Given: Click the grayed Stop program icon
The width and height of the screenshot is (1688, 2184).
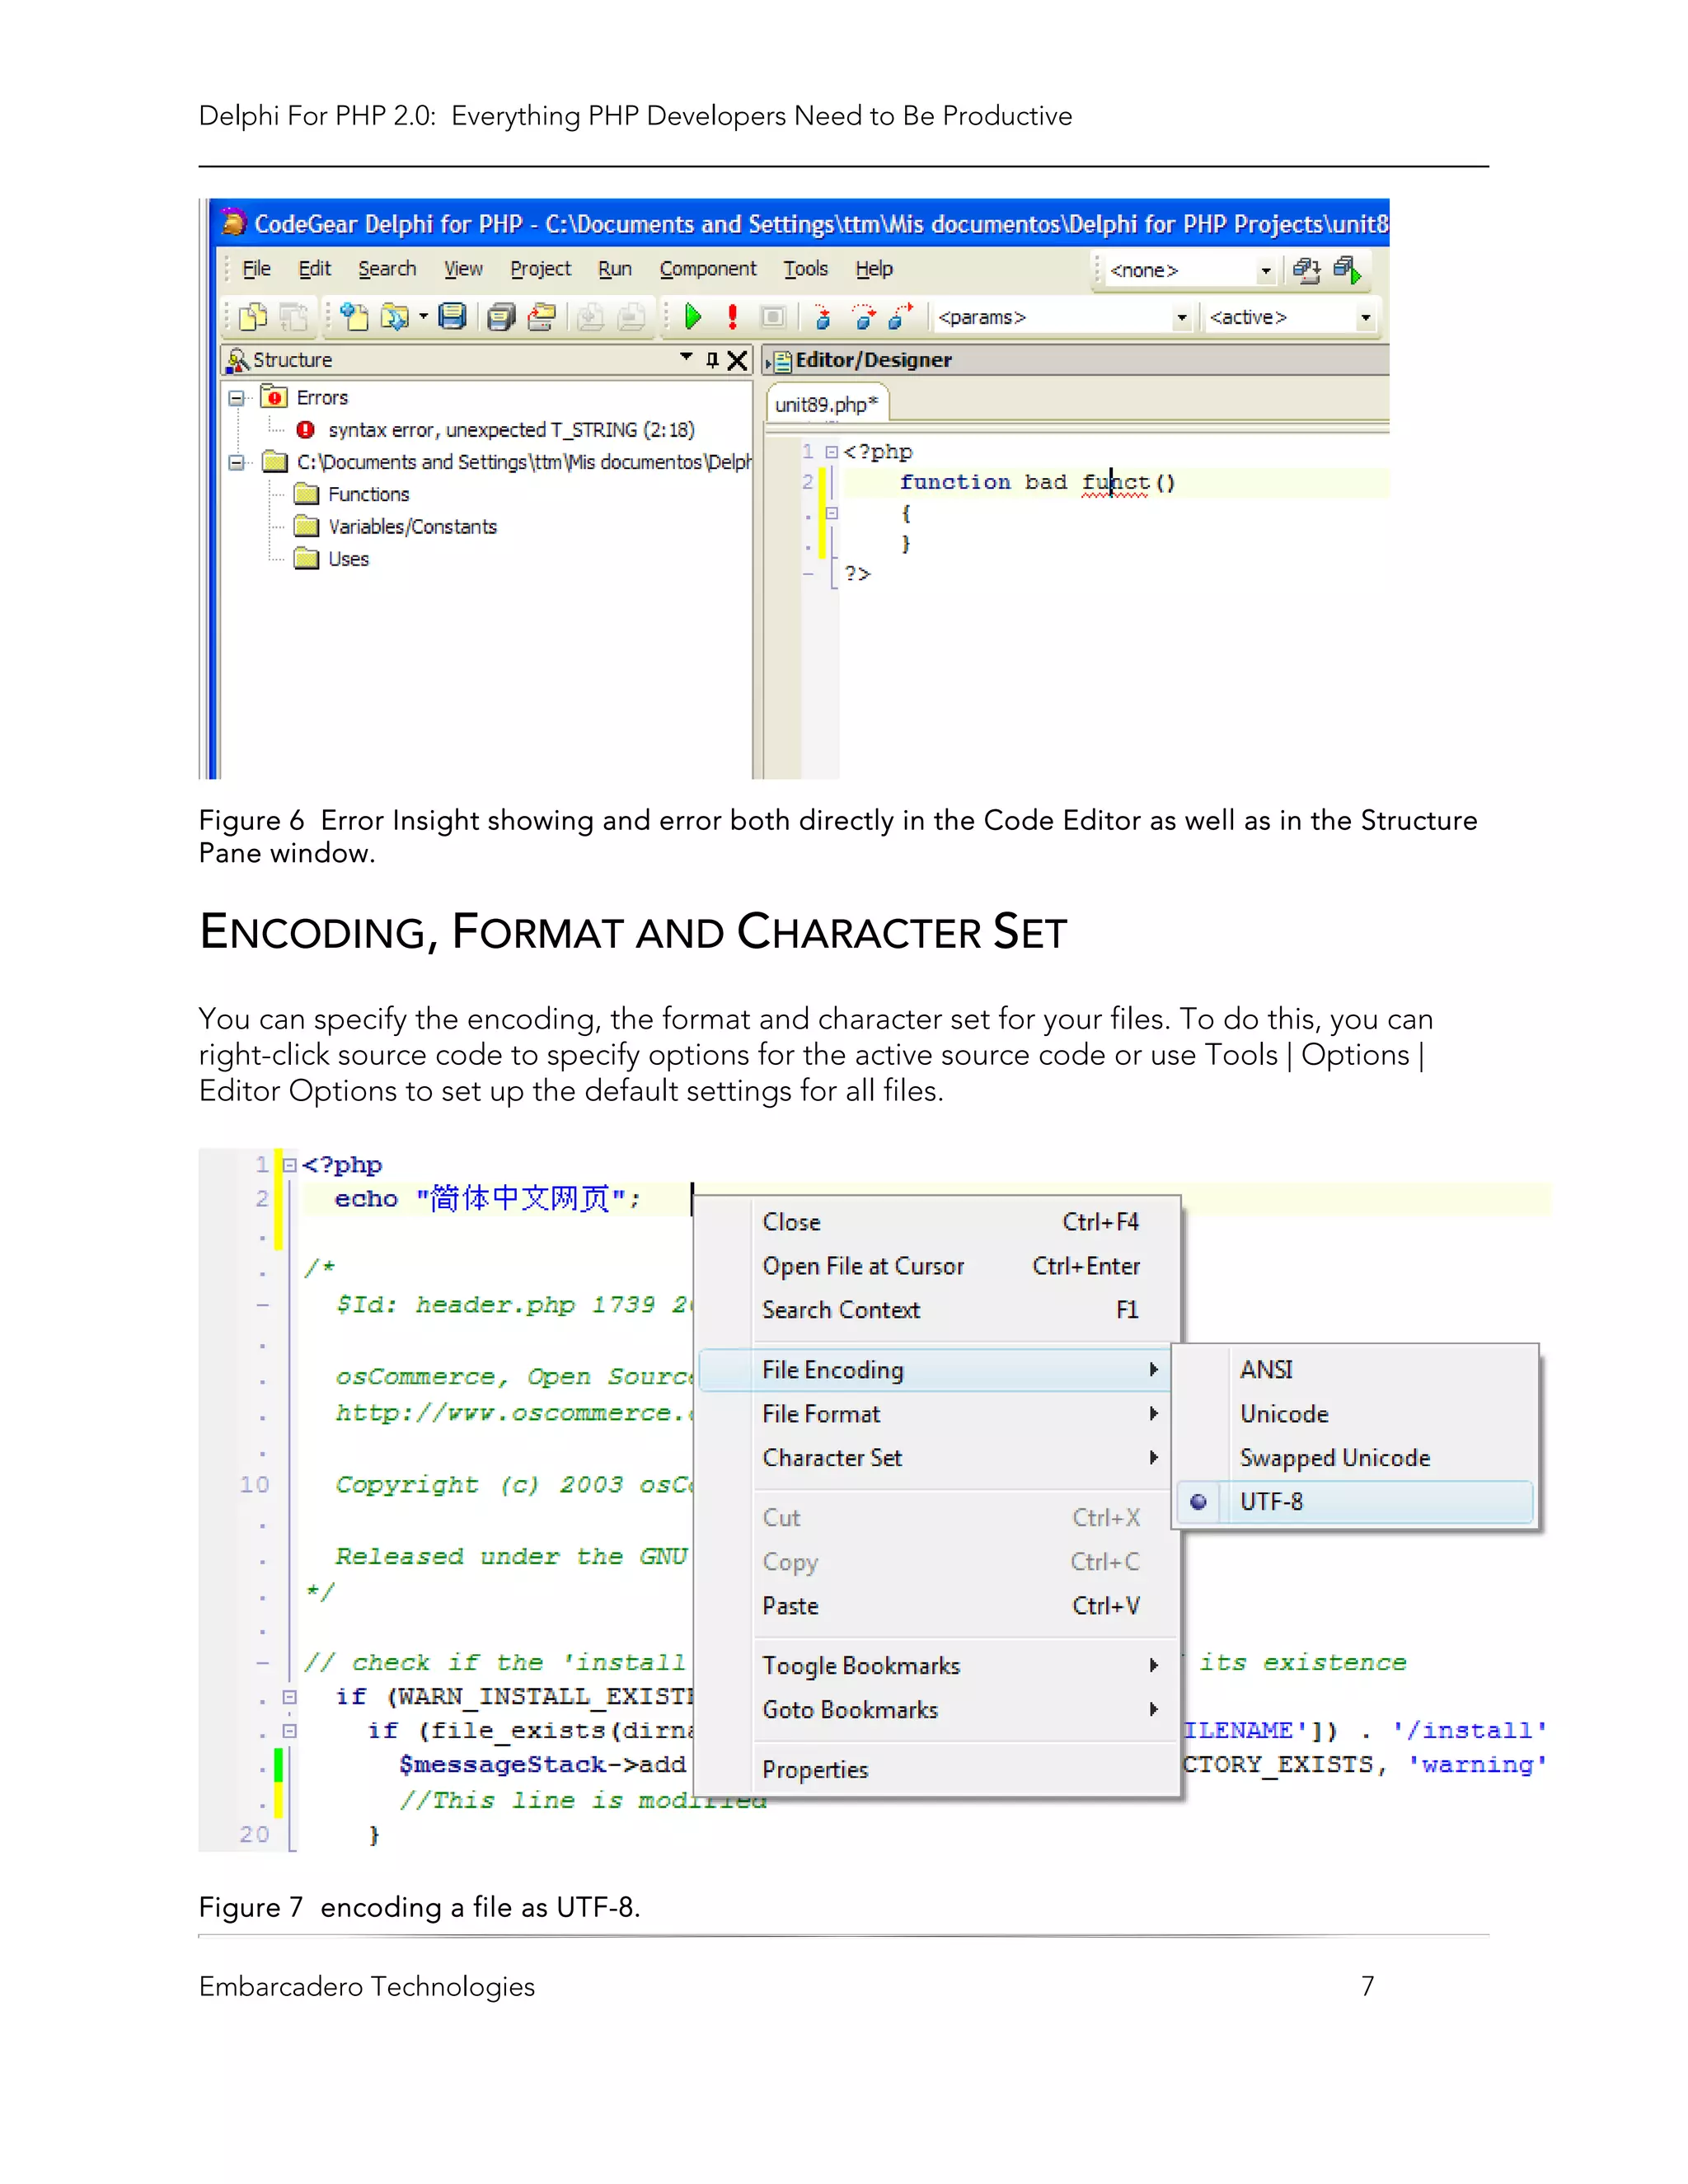Looking at the screenshot, I should (773, 317).
